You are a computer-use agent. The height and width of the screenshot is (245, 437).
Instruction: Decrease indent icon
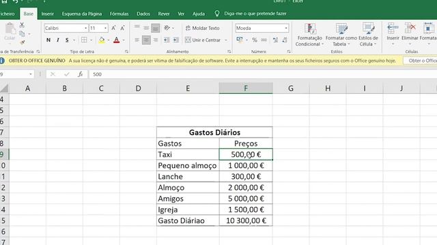[x=167, y=40]
